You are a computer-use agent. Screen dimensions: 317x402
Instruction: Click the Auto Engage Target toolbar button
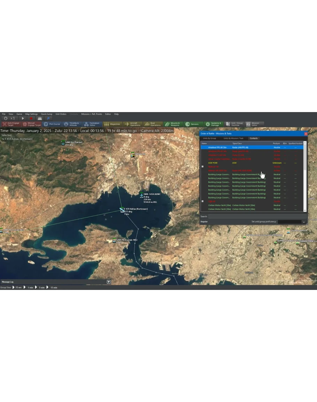click(x=10, y=124)
